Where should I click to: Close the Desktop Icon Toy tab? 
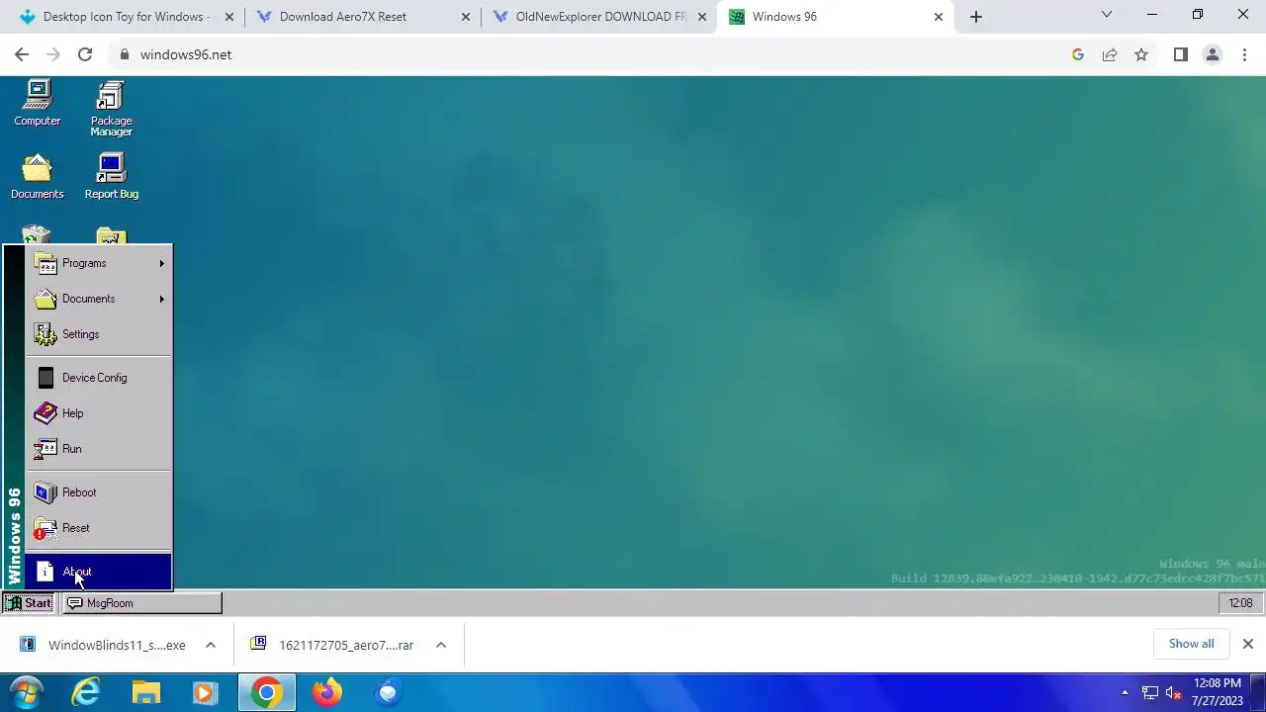coord(229,17)
